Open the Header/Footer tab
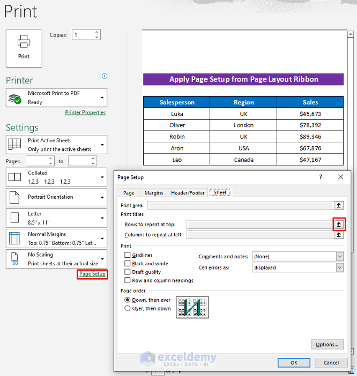Screen dimensions: 357x376 click(x=188, y=193)
